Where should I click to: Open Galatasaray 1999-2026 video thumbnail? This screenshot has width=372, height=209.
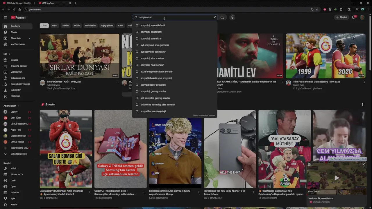325,56
